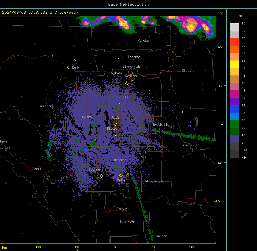Viewport: 257px width, 251px height.
Task: Click the white plus marker north of Drumheller
Action: [x=182, y=112]
